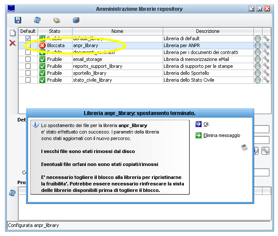Refresh the lower list with arrows icon
The width and height of the screenshot is (278, 236).
[12, 193]
